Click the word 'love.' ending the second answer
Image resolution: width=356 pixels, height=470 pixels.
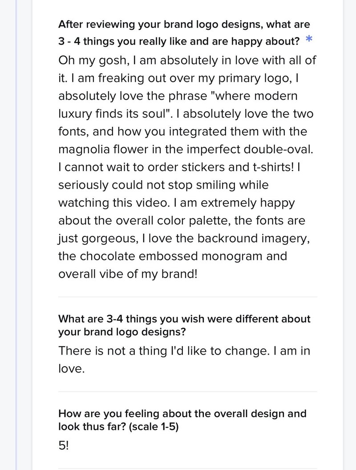pos(71,368)
